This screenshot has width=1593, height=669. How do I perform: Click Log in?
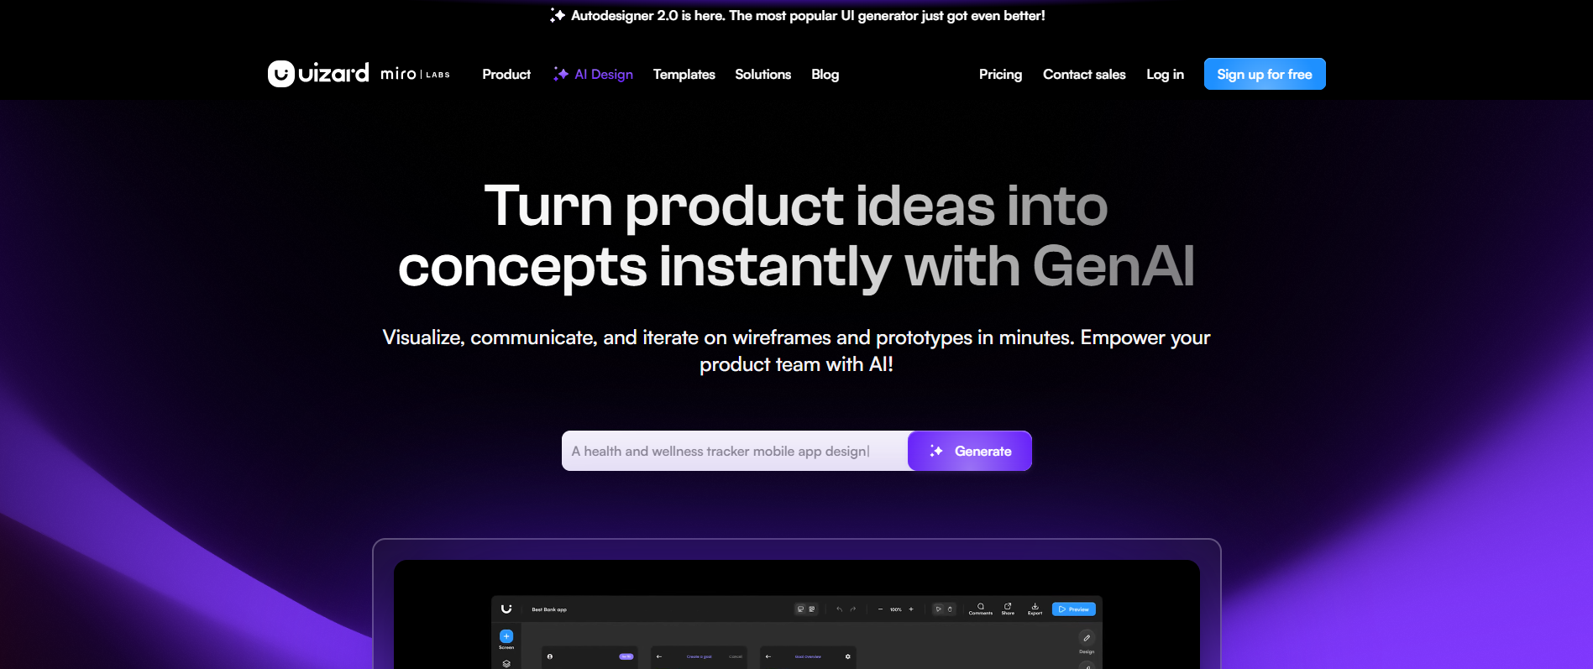[1166, 74]
